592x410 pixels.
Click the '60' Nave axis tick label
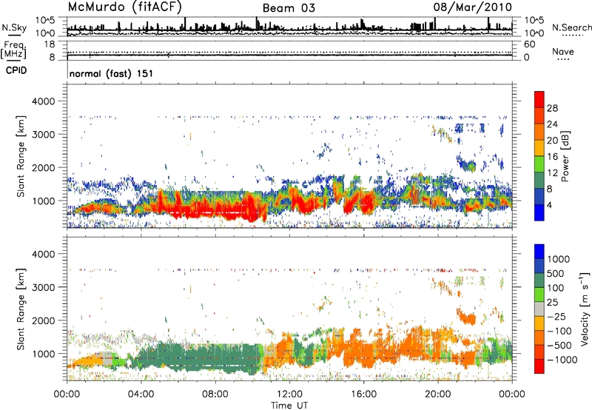click(x=529, y=44)
